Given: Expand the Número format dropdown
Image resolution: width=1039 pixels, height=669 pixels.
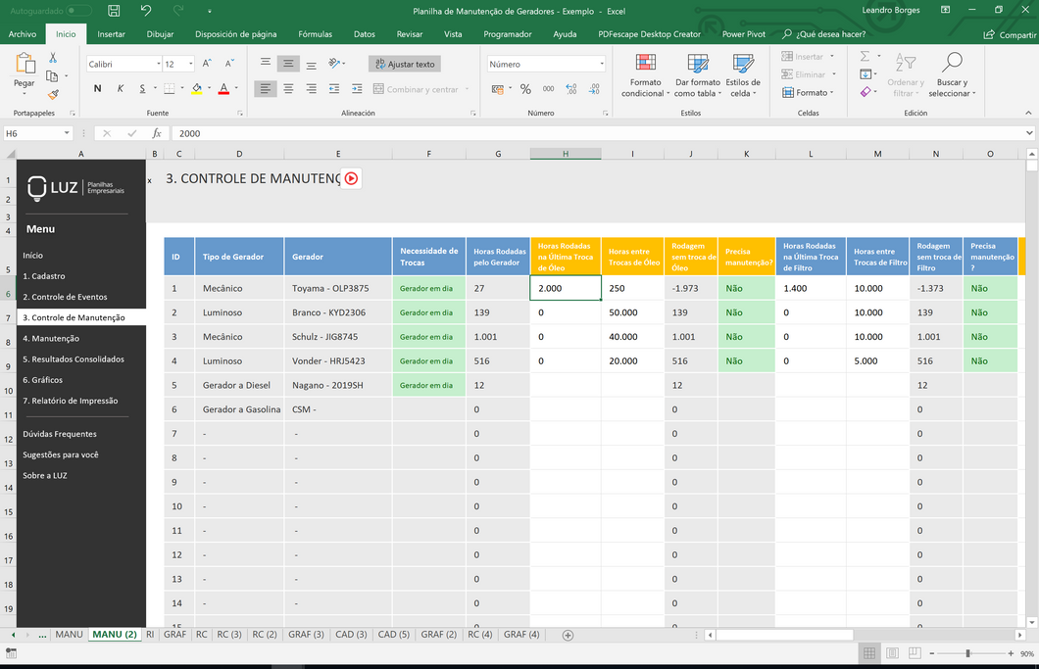Looking at the screenshot, I should coord(601,65).
